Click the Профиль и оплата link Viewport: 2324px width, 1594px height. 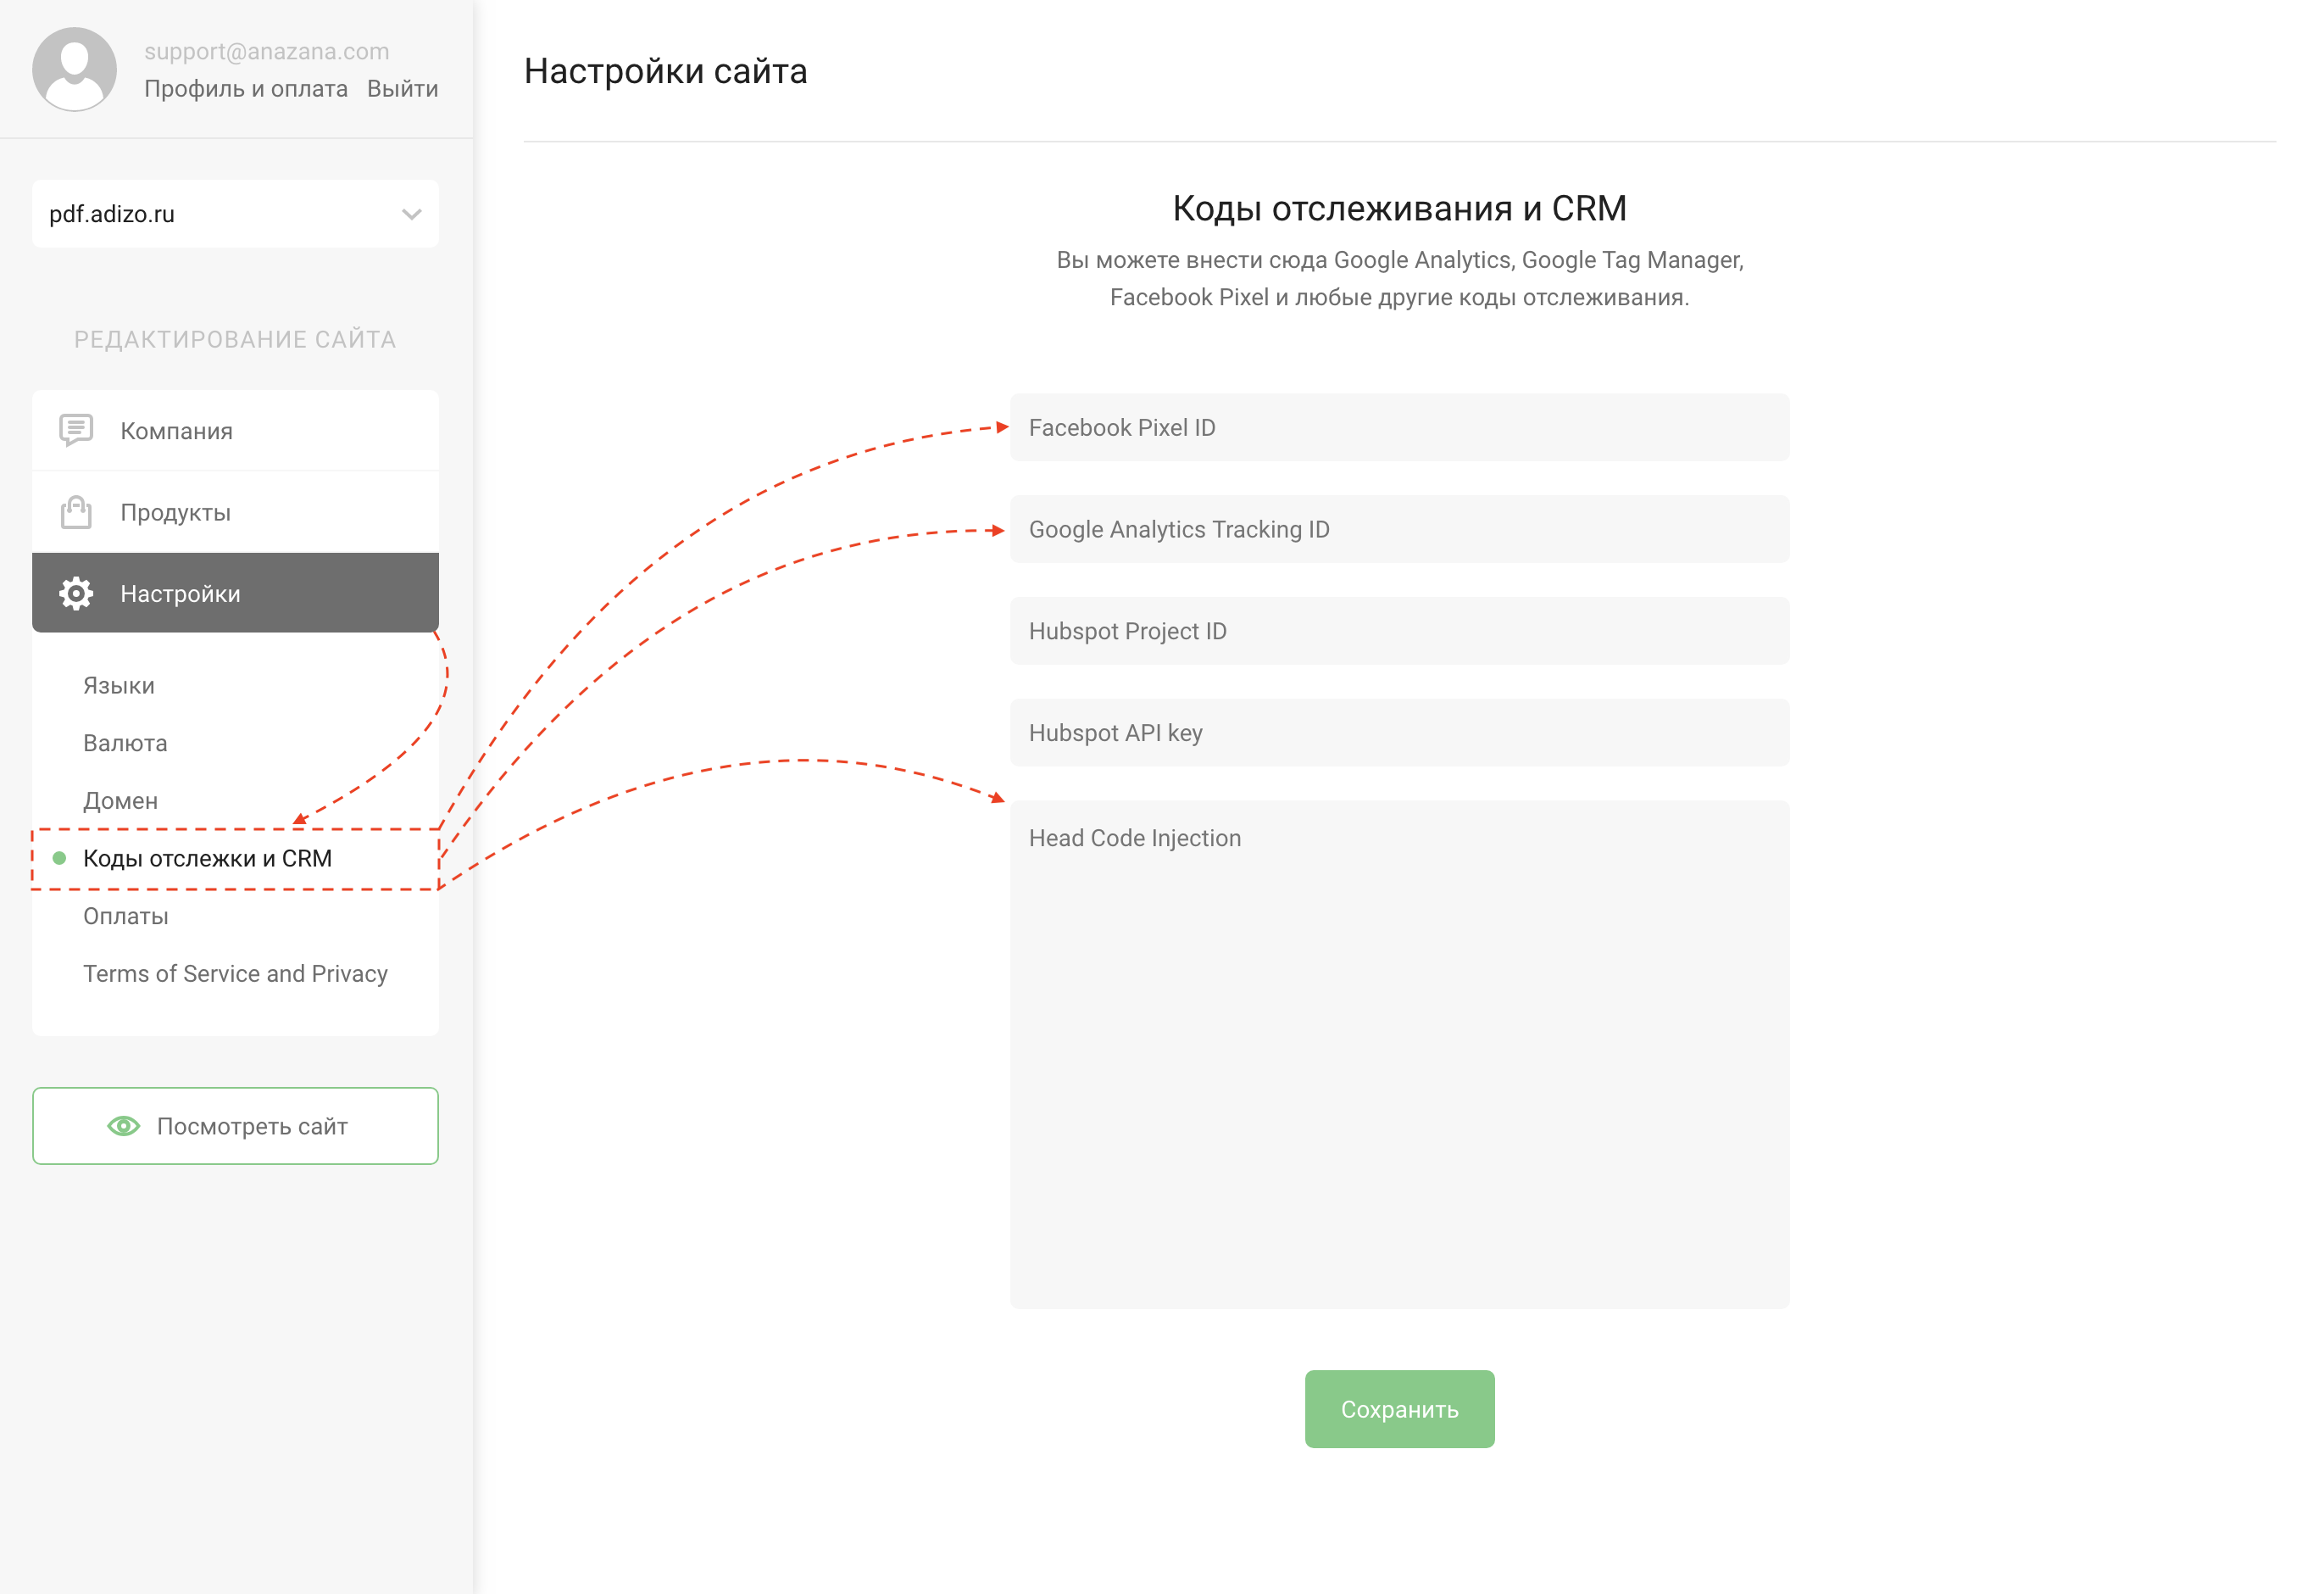tap(246, 88)
